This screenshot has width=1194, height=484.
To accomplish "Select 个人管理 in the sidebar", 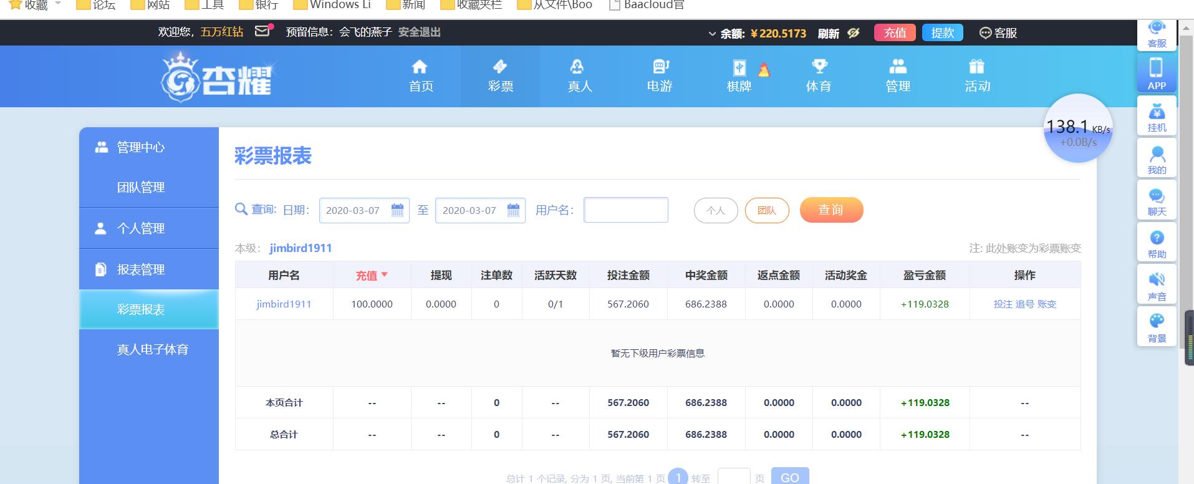I will coord(149,228).
